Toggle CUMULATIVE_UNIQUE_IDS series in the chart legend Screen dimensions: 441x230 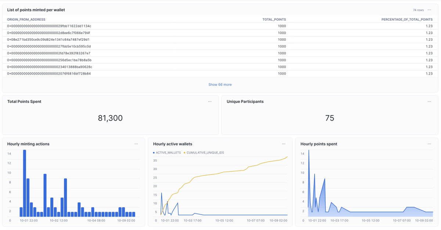click(x=204, y=152)
